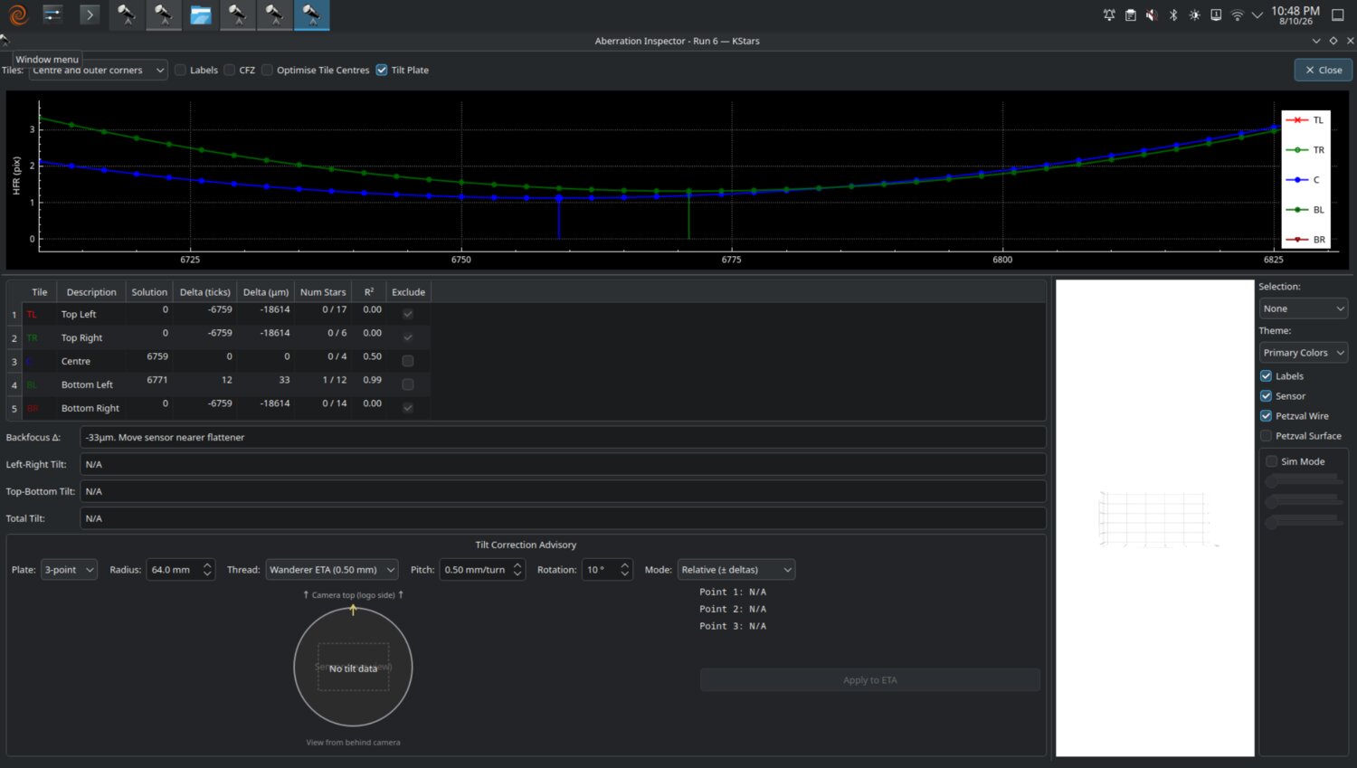Click the clock showing 10:48 PM

(1295, 11)
